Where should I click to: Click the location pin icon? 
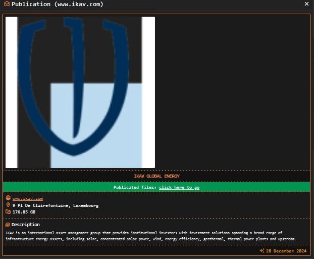8,205
